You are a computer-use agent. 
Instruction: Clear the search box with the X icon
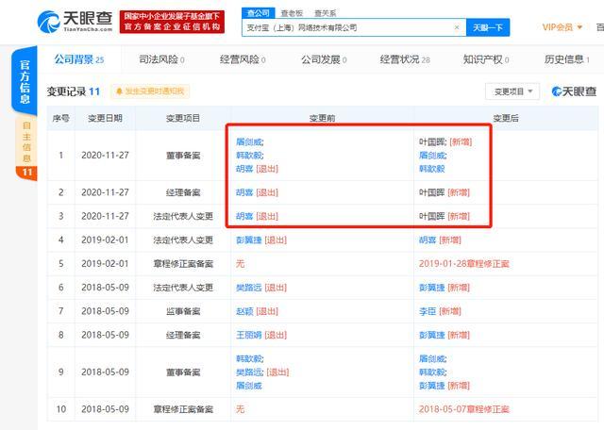tap(457, 28)
